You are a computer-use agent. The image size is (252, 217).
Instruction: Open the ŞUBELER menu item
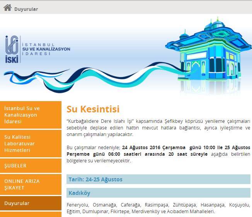pos(31,165)
